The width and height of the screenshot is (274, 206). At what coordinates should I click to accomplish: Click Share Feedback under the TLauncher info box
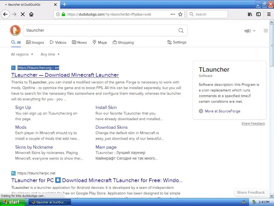[253, 123]
